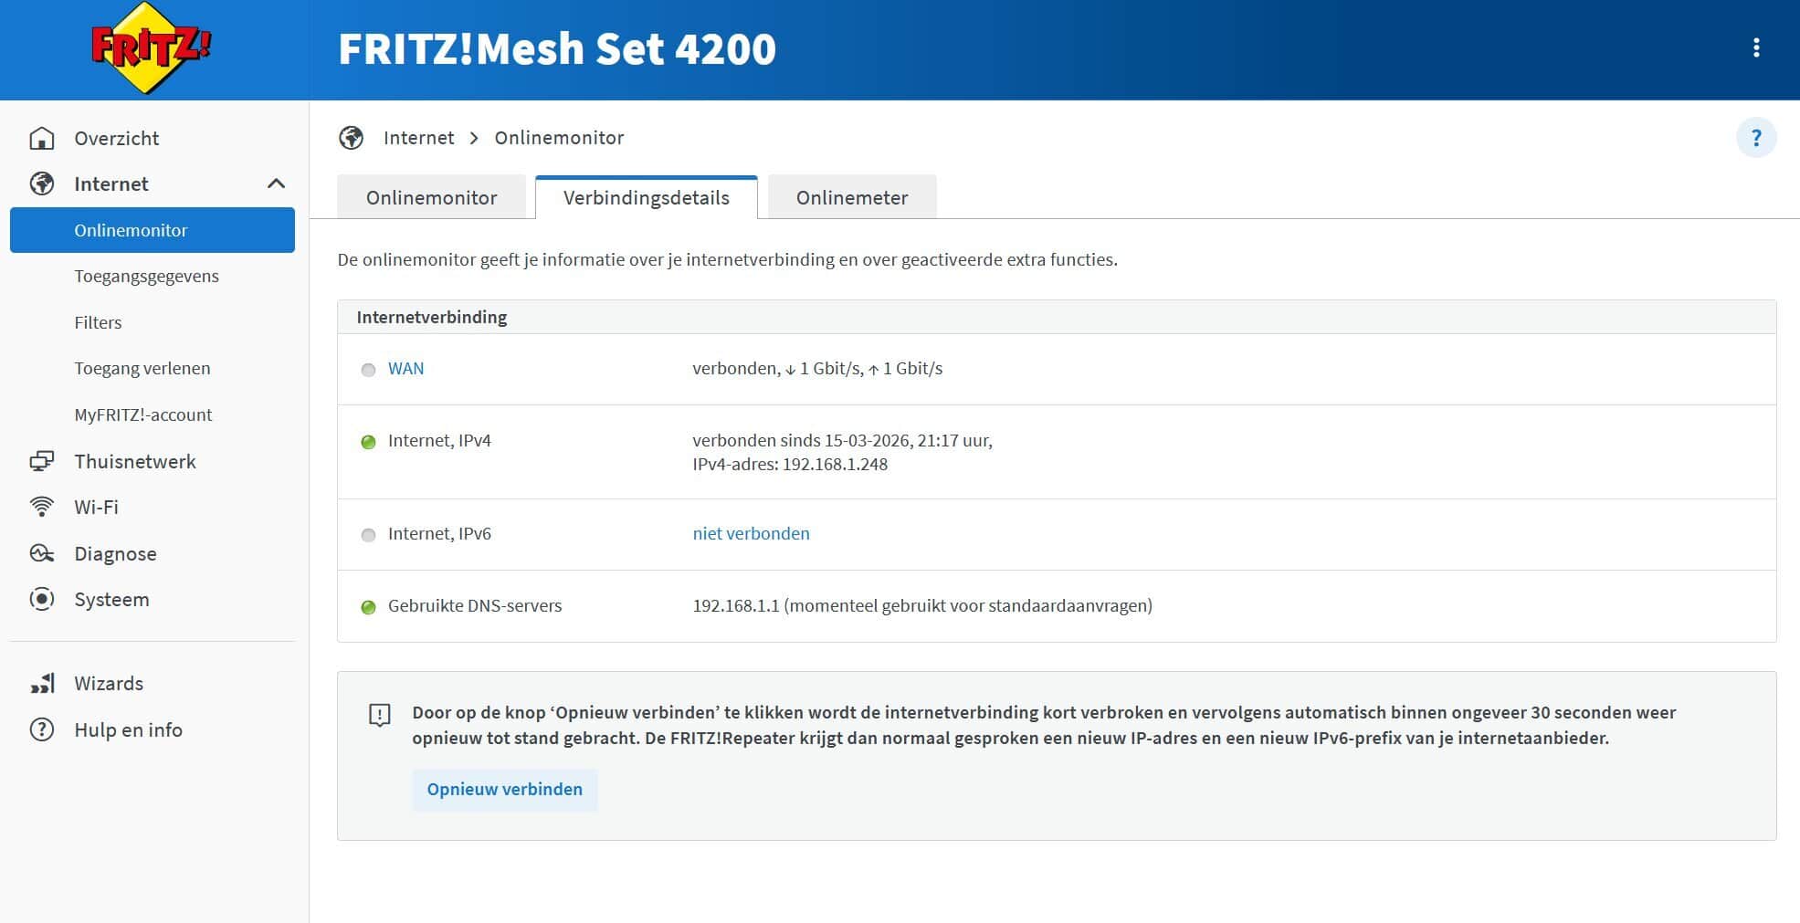Click the Wizards icon in sidebar

point(42,683)
